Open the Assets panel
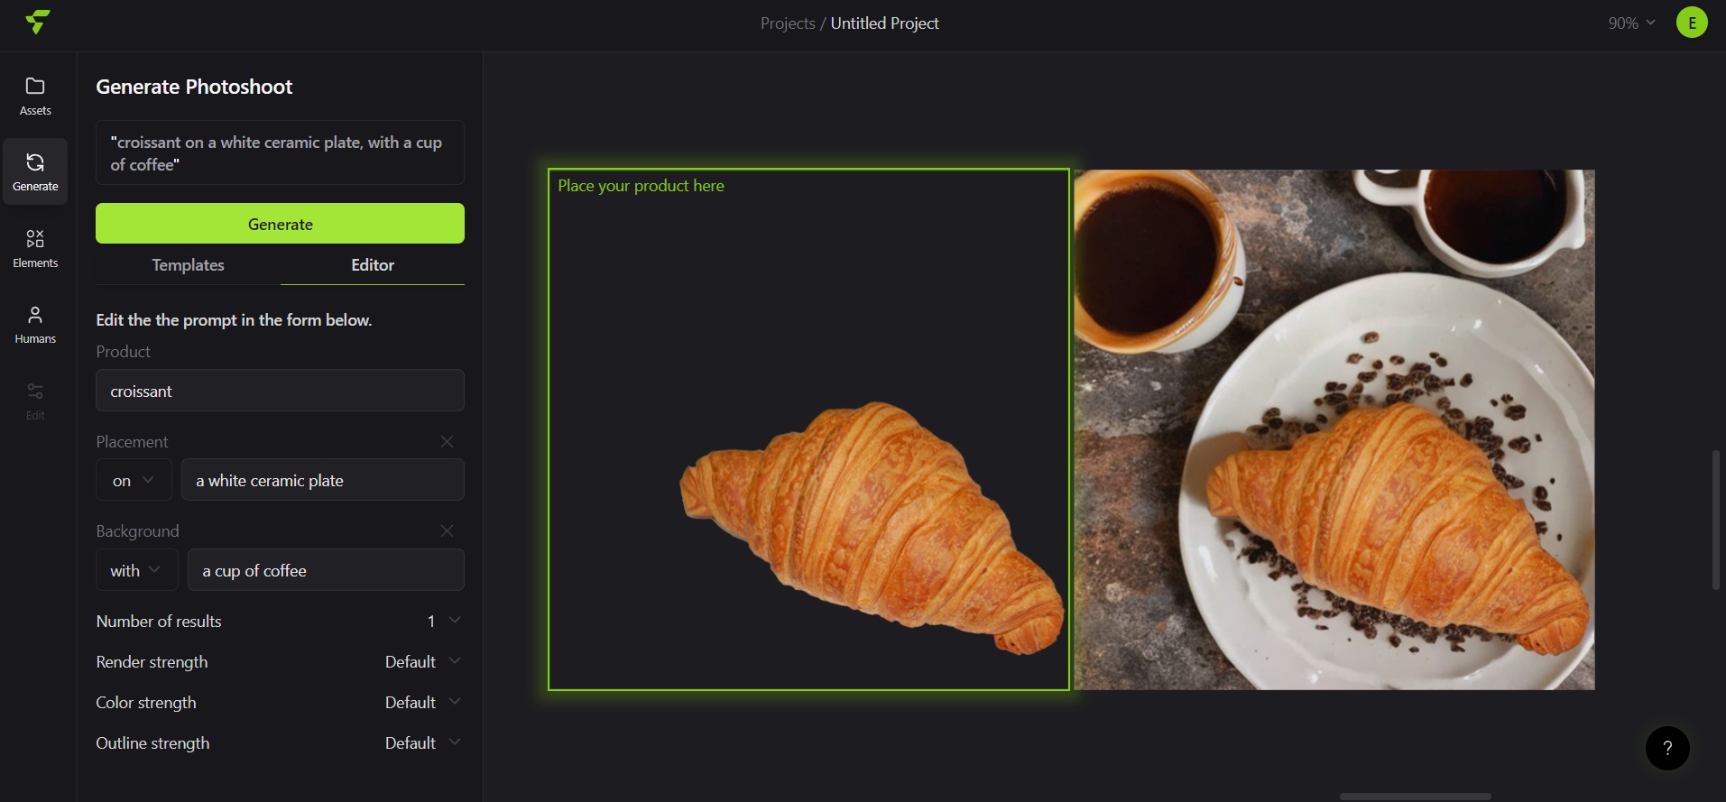1726x802 pixels. coord(35,97)
